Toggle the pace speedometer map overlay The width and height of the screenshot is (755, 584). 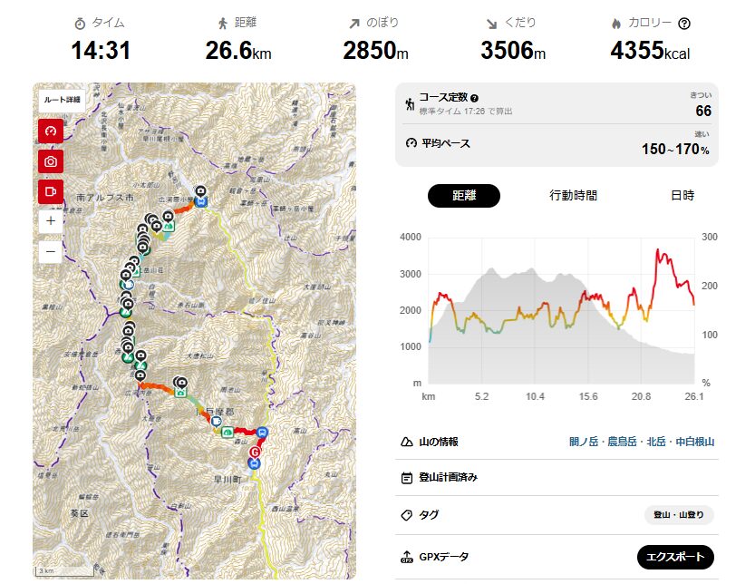click(51, 131)
